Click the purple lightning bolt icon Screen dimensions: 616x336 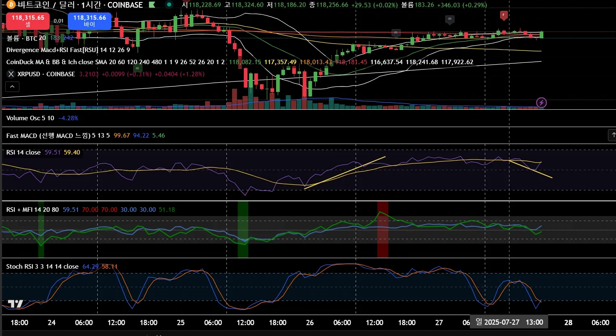tap(541, 102)
